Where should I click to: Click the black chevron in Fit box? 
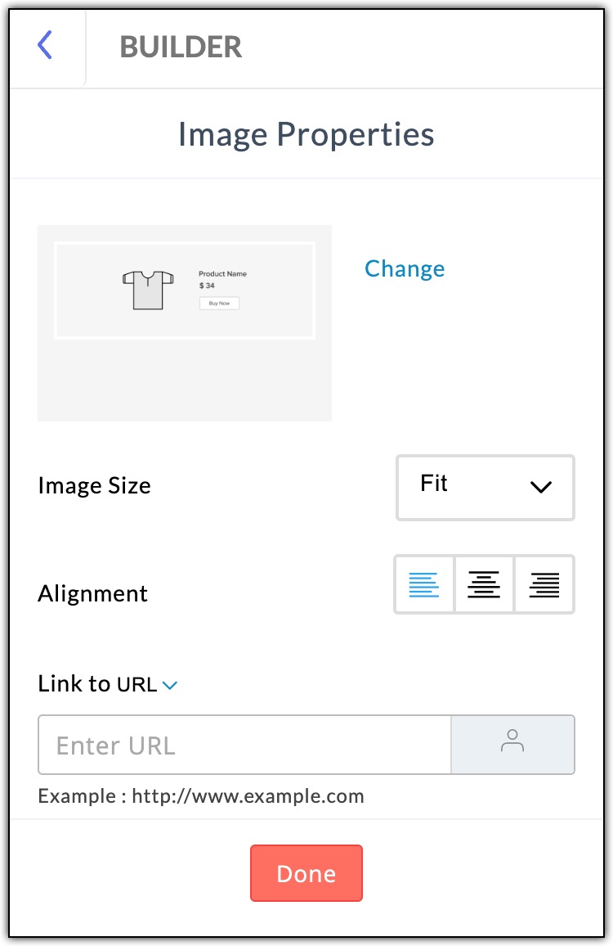pyautogui.click(x=541, y=487)
